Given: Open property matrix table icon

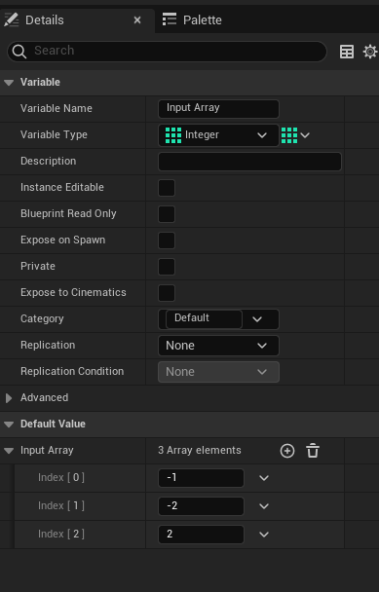Looking at the screenshot, I should tap(347, 52).
